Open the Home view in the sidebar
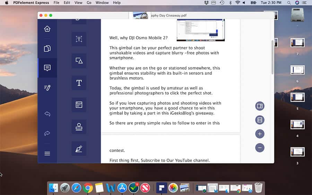The width and height of the screenshot is (312, 195). (47, 29)
